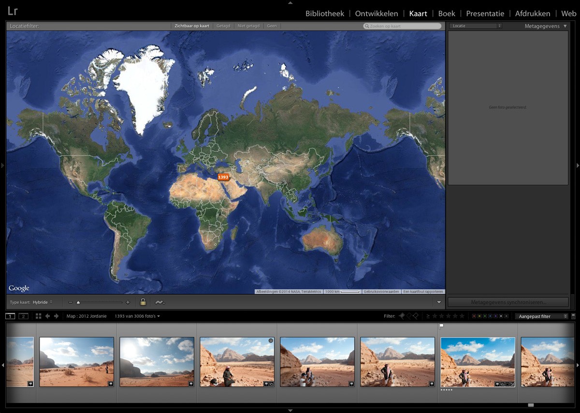The width and height of the screenshot is (580, 413).
Task: Zoom in using the plus icon on the map slider
Action: pos(128,302)
